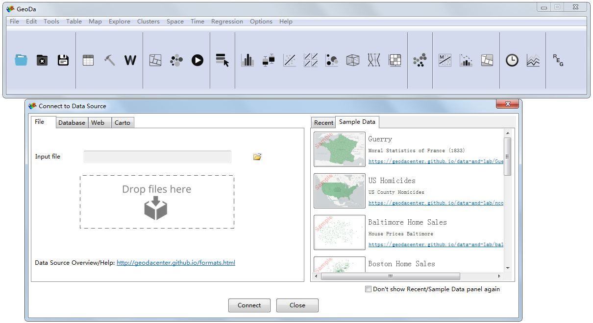Click the Histogram toolbar icon

247,60
